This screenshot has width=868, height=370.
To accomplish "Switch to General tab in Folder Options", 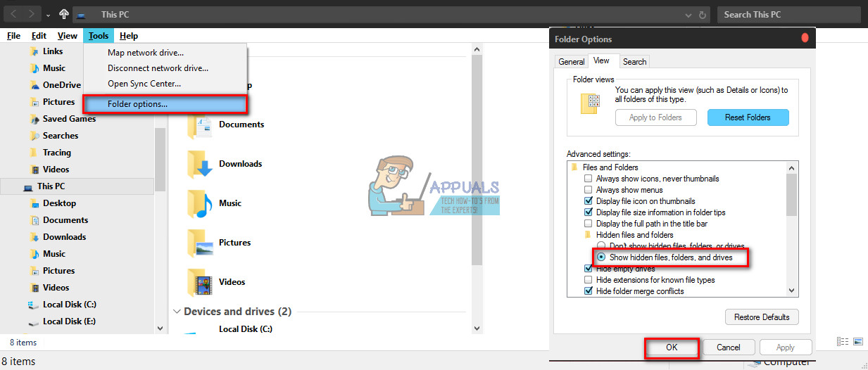I will [572, 62].
